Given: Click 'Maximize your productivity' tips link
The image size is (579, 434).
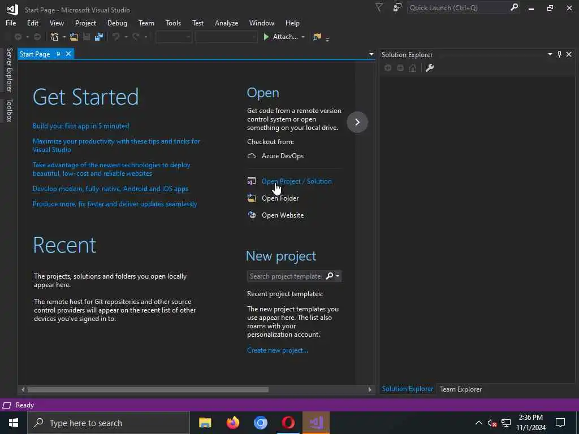Looking at the screenshot, I should tap(116, 145).
